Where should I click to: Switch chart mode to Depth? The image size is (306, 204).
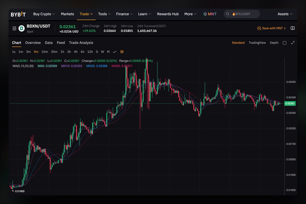(274, 43)
